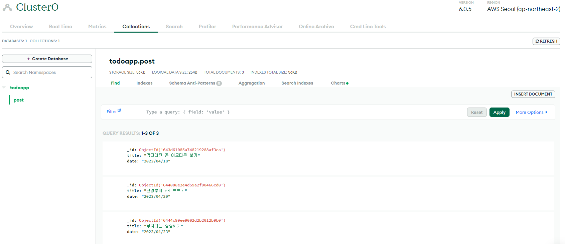
Task: Collapse the todoapp database tree
Action: (4, 88)
